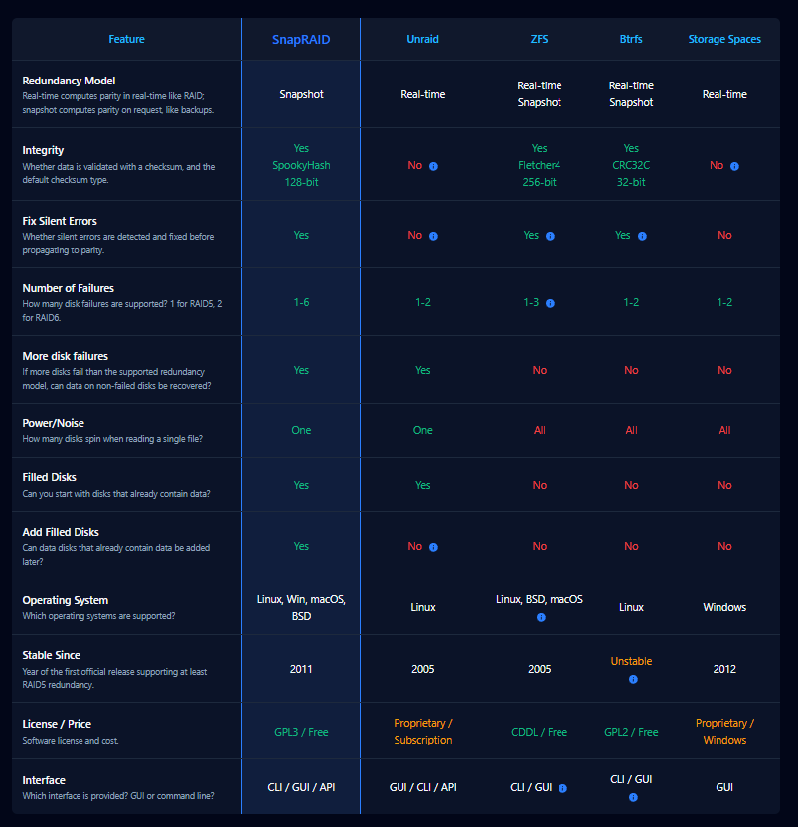Click CDDL / Free license cell
The width and height of the screenshot is (798, 827).
539,732
